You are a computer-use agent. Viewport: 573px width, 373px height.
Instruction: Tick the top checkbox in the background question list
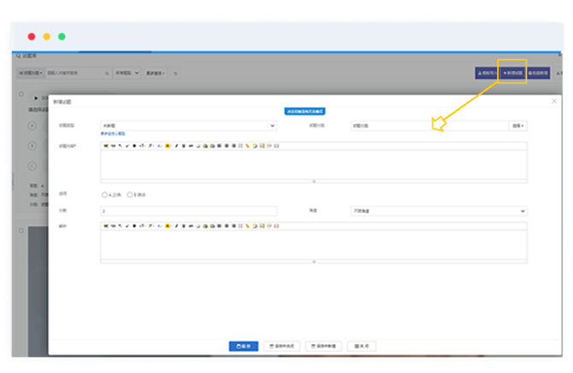21,94
